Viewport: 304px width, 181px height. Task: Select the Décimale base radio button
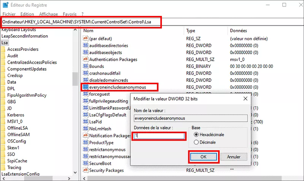(196, 142)
